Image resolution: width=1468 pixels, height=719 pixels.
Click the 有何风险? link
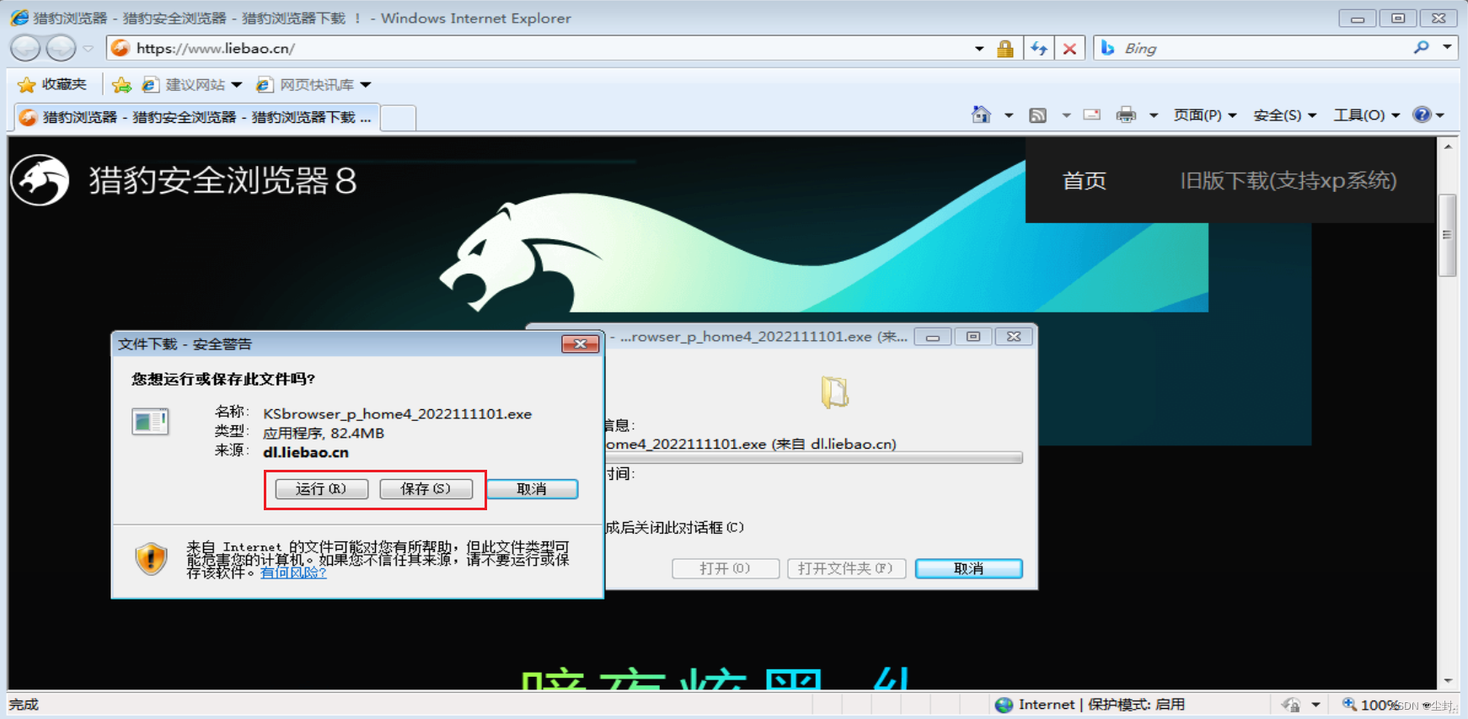click(x=293, y=573)
